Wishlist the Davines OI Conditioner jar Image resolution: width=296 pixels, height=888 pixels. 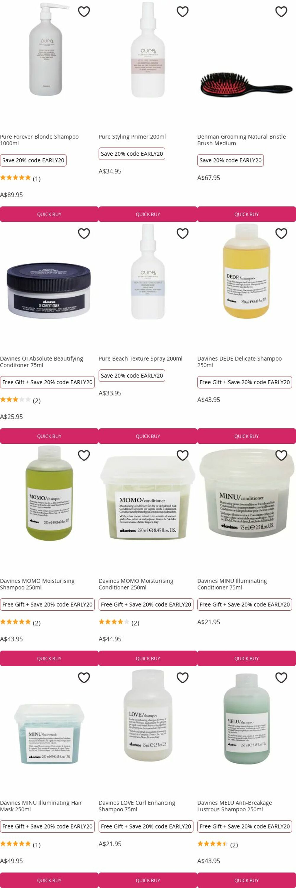click(x=84, y=233)
